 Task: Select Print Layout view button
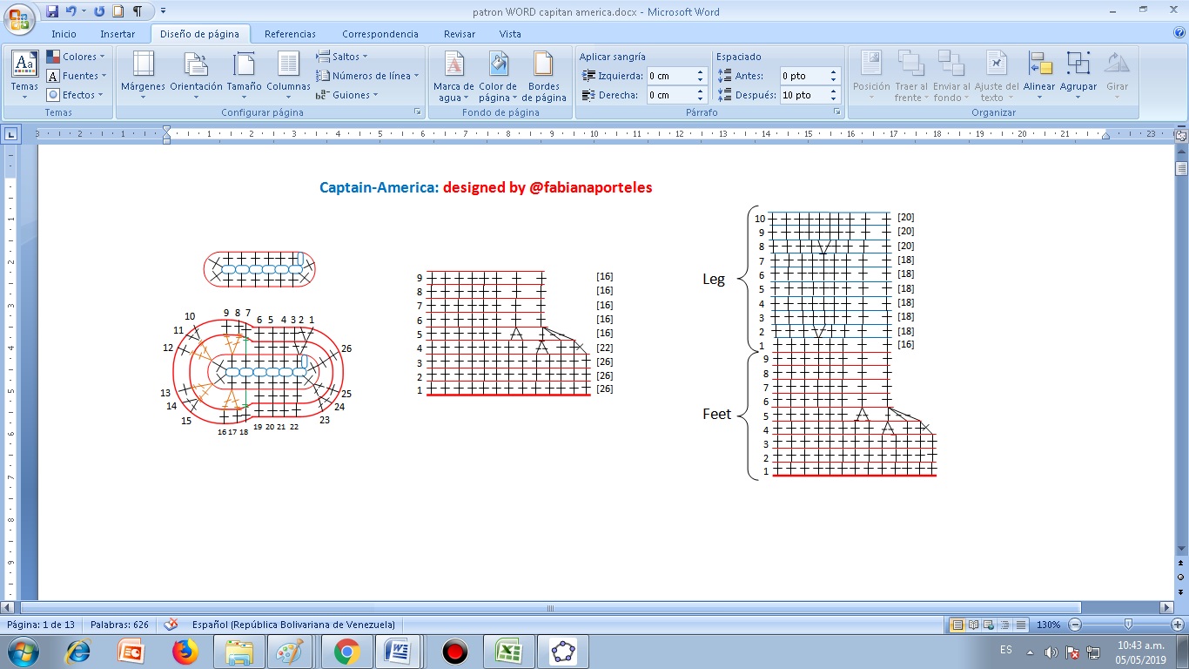[957, 625]
